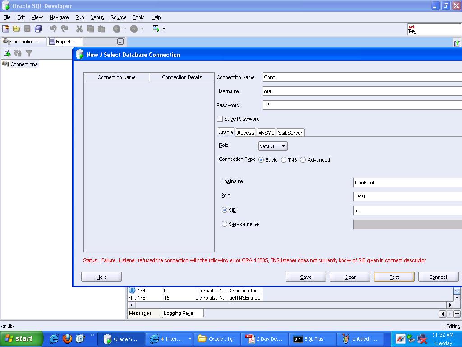Open the Role dropdown
The image size is (462, 347).
[273, 146]
